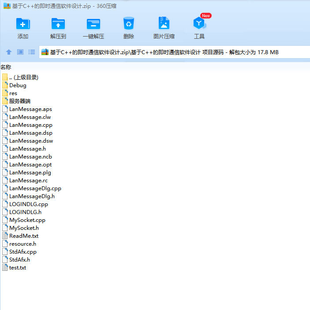Screen dimensions: 310x310
Task: Click the 添加 (Add) toolbar icon
Action: click(23, 24)
